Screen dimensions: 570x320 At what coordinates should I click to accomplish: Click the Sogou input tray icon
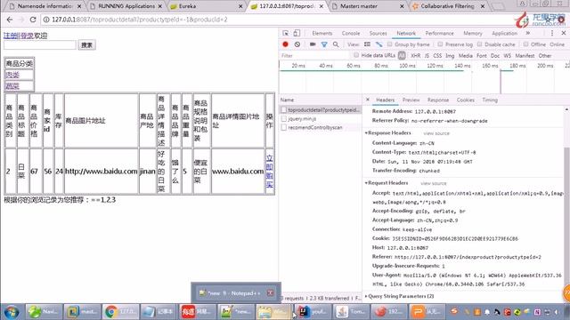(454, 311)
